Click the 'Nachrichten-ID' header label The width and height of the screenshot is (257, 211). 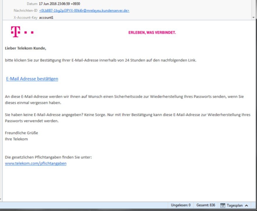click(x=25, y=11)
